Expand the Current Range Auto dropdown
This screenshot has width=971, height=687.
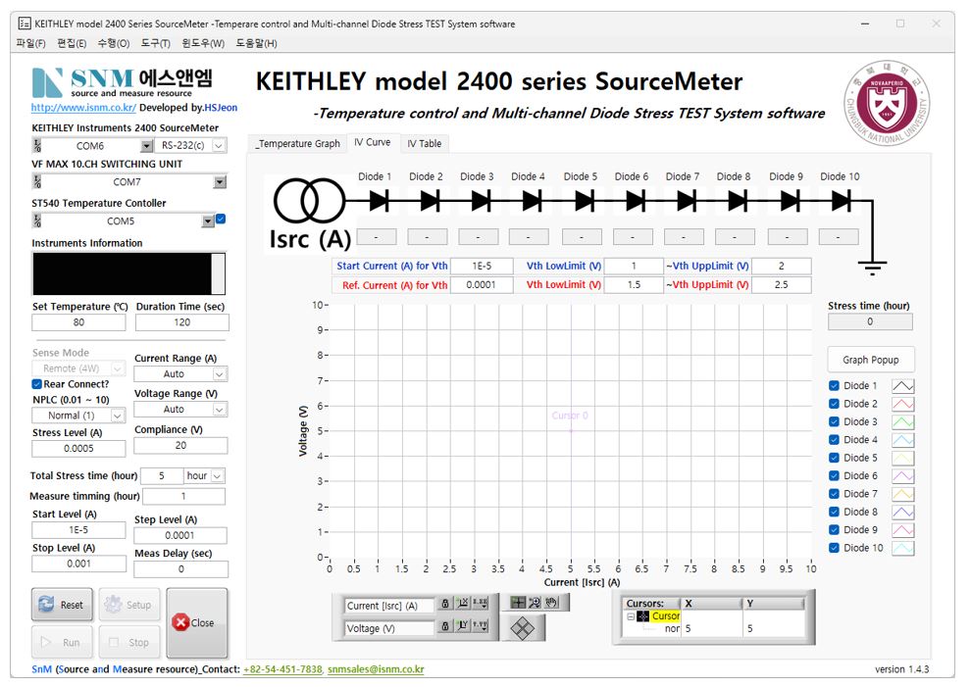pyautogui.click(x=220, y=374)
